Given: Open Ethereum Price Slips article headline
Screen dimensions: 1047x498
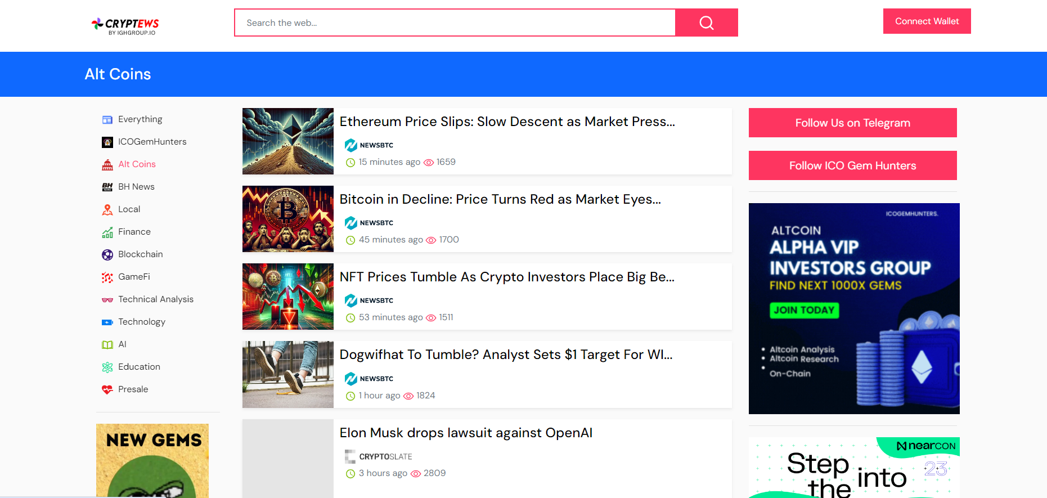Looking at the screenshot, I should click(507, 122).
